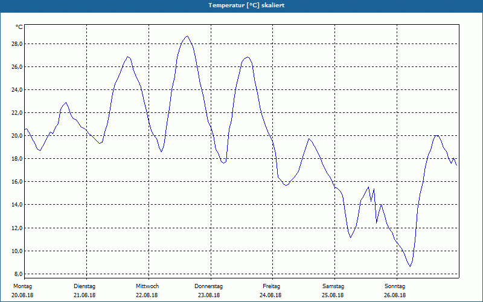This screenshot has height=302, width=483.
Task: Click the date 24.08.18
Action: pos(270,295)
